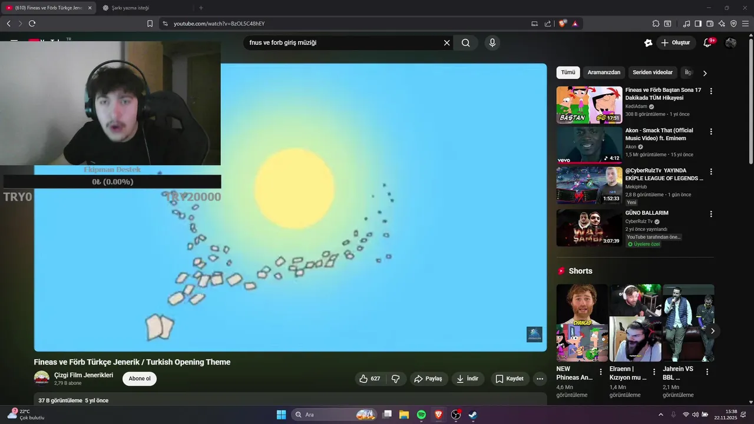Submit search with the magnifier button

466,42
